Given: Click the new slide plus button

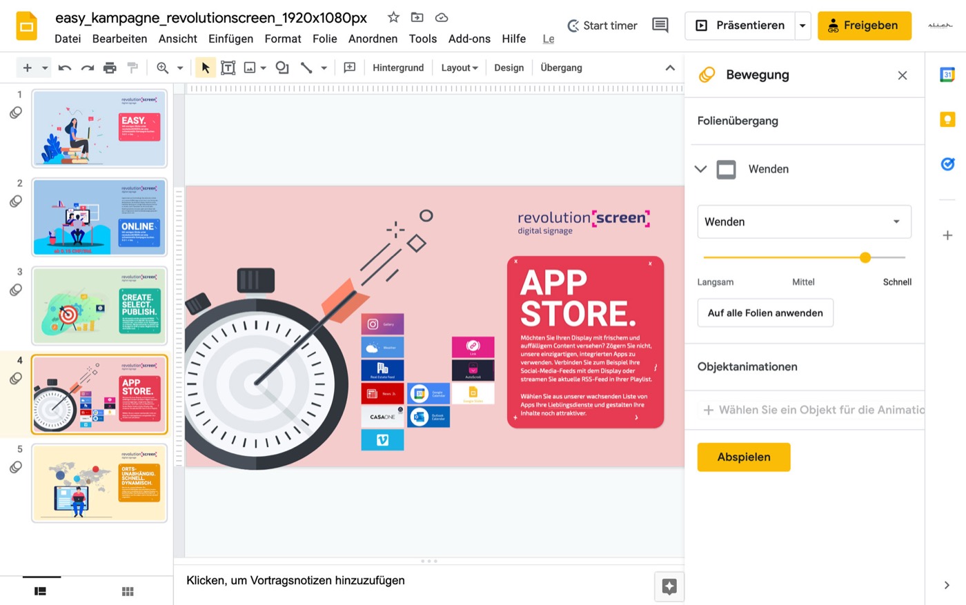Looking at the screenshot, I should coord(28,68).
